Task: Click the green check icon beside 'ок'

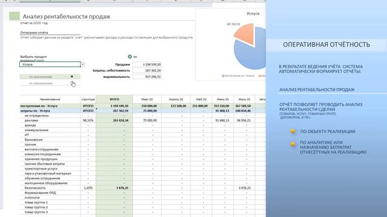Action: tap(130, 57)
